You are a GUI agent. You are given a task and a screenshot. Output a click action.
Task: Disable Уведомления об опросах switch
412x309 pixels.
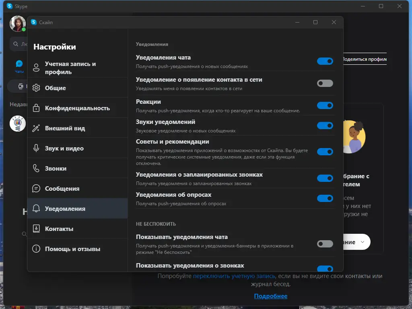click(x=325, y=198)
